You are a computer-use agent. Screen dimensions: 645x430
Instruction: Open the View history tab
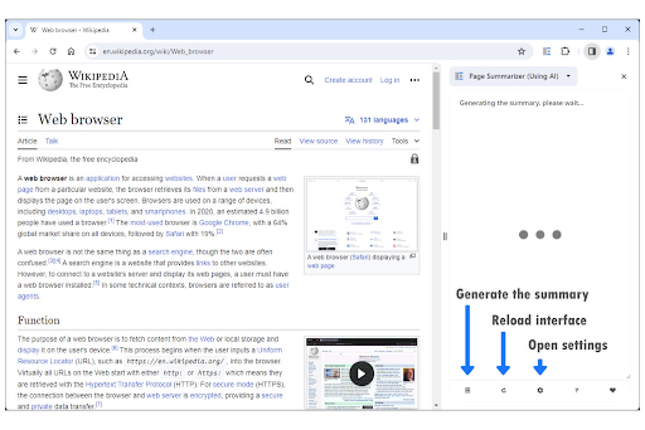click(x=364, y=141)
